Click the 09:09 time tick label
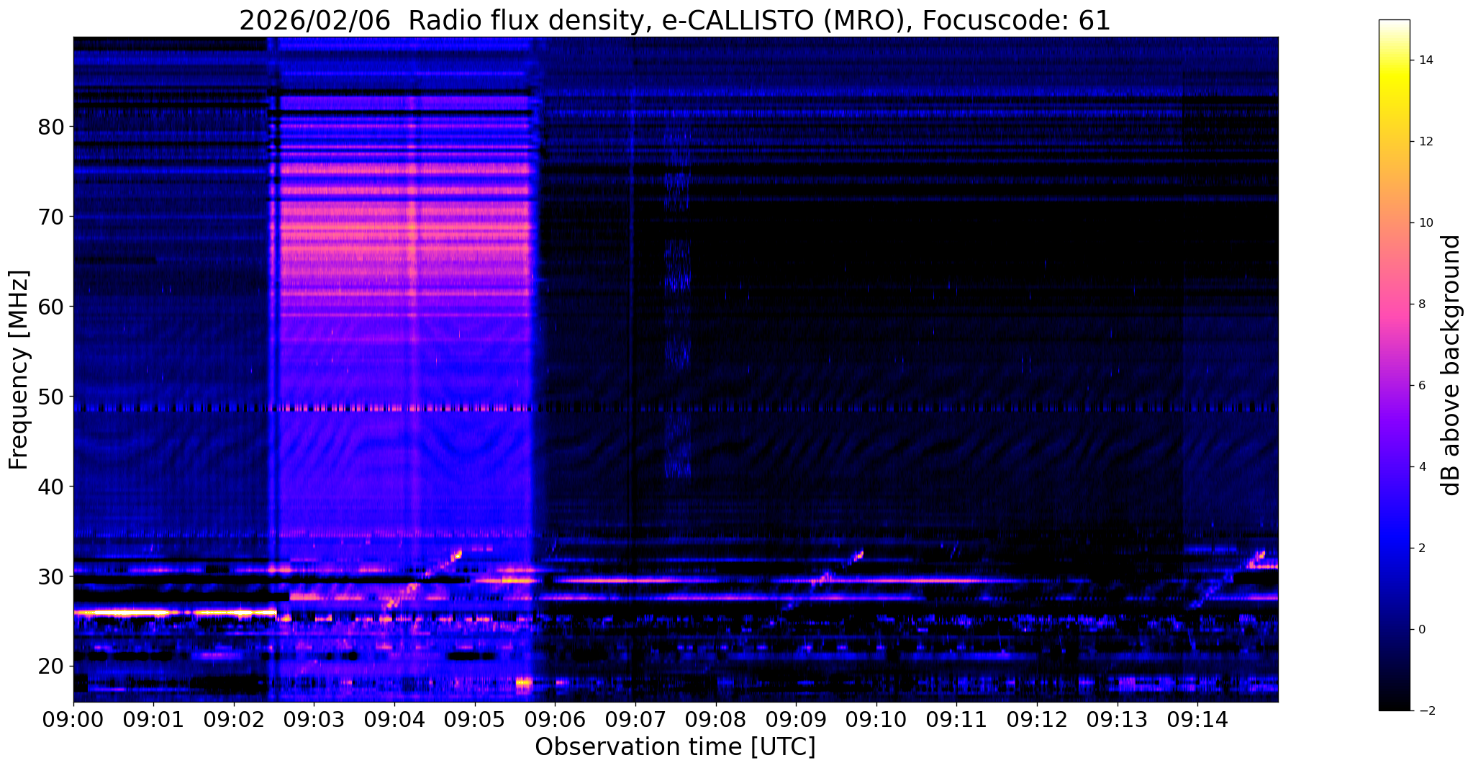1473x768 pixels. [x=796, y=720]
